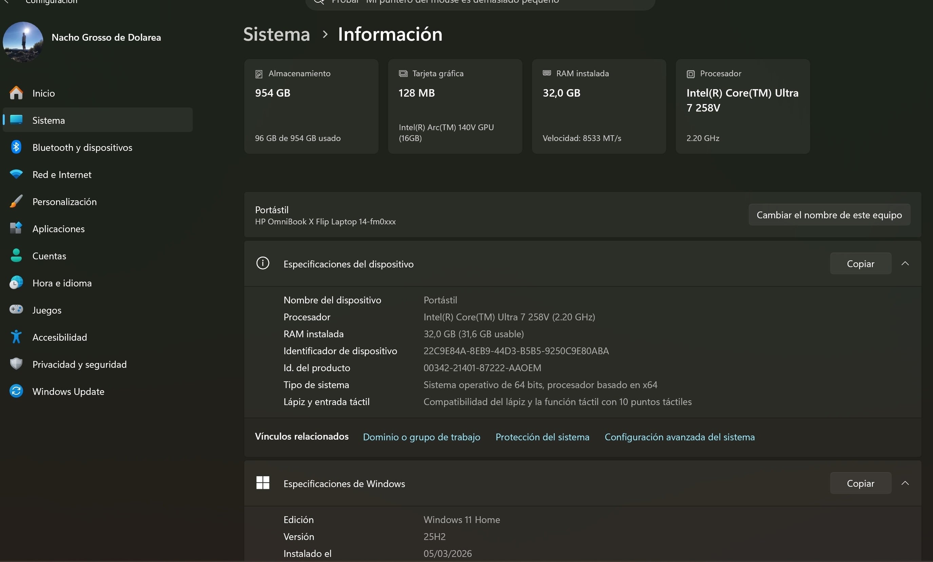Go to Juegos settings

pos(98,309)
